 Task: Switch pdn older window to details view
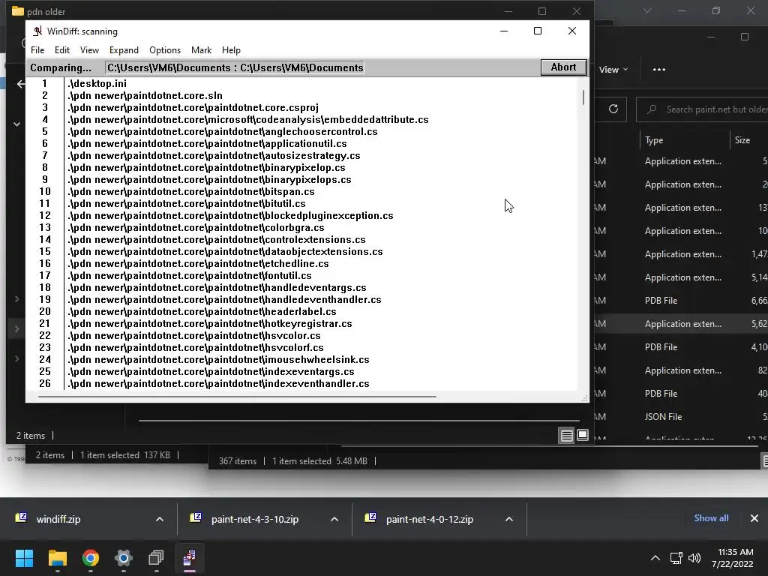click(567, 435)
